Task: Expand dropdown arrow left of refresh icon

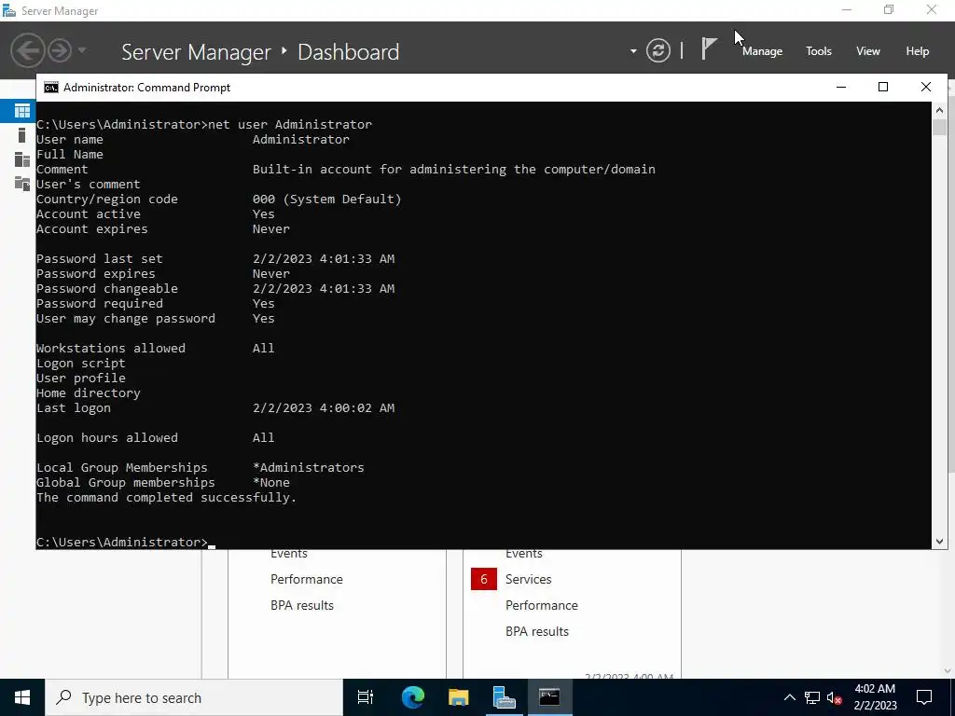Action: [x=633, y=51]
